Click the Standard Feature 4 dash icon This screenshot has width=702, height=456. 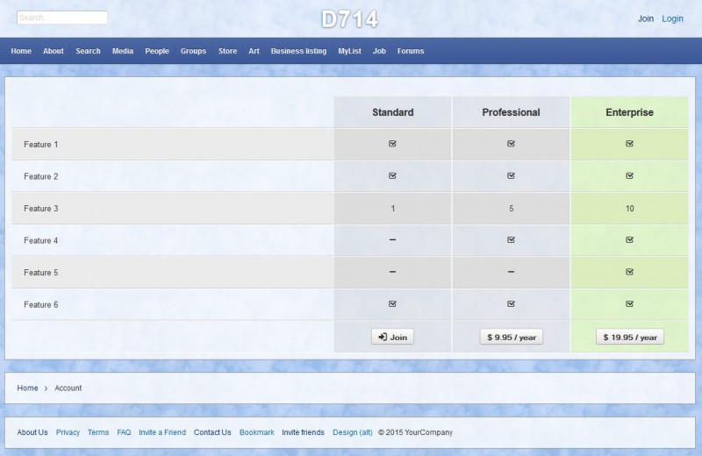[x=392, y=240]
